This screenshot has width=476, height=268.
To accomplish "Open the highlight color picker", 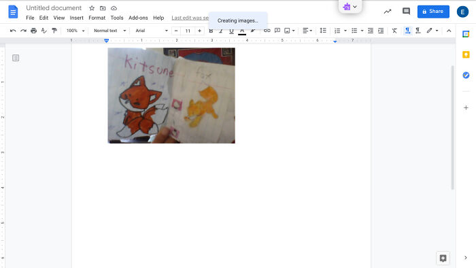I will coord(252,31).
